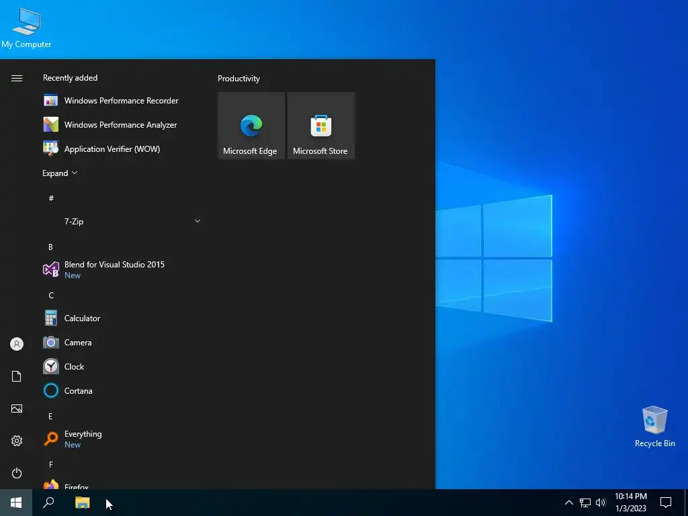Click the Blend for Visual Studio 2015 icon

click(51, 269)
